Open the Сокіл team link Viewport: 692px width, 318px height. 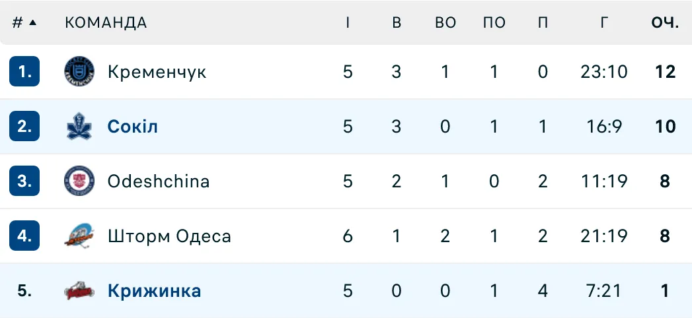coord(132,126)
